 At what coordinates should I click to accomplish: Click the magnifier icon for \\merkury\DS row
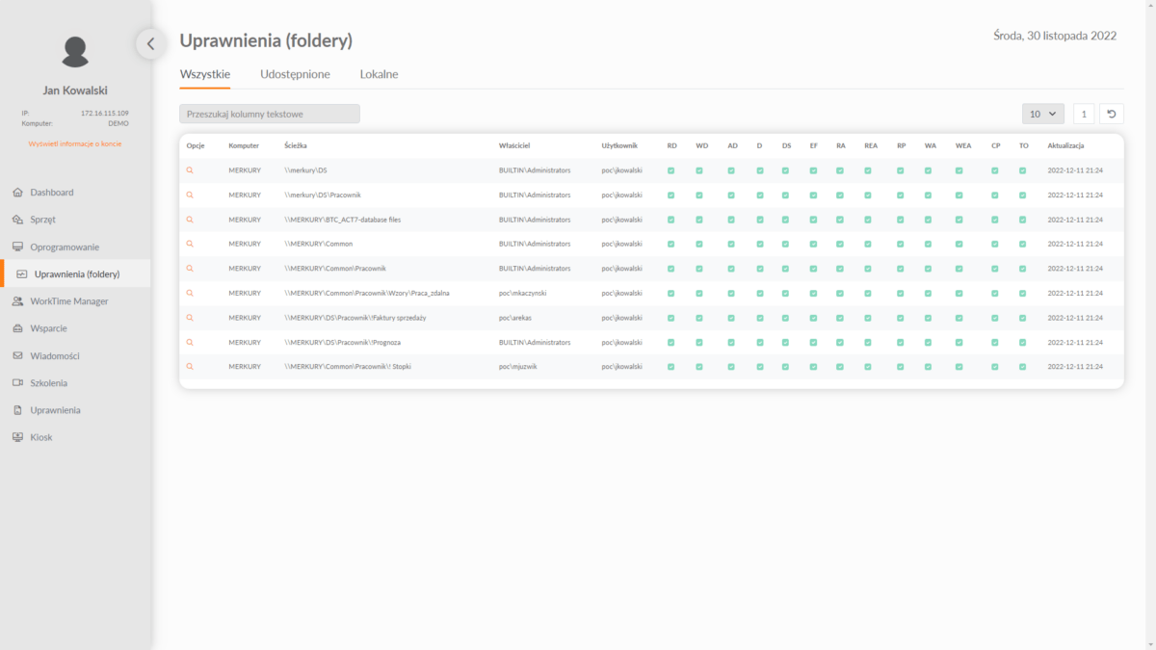click(191, 169)
